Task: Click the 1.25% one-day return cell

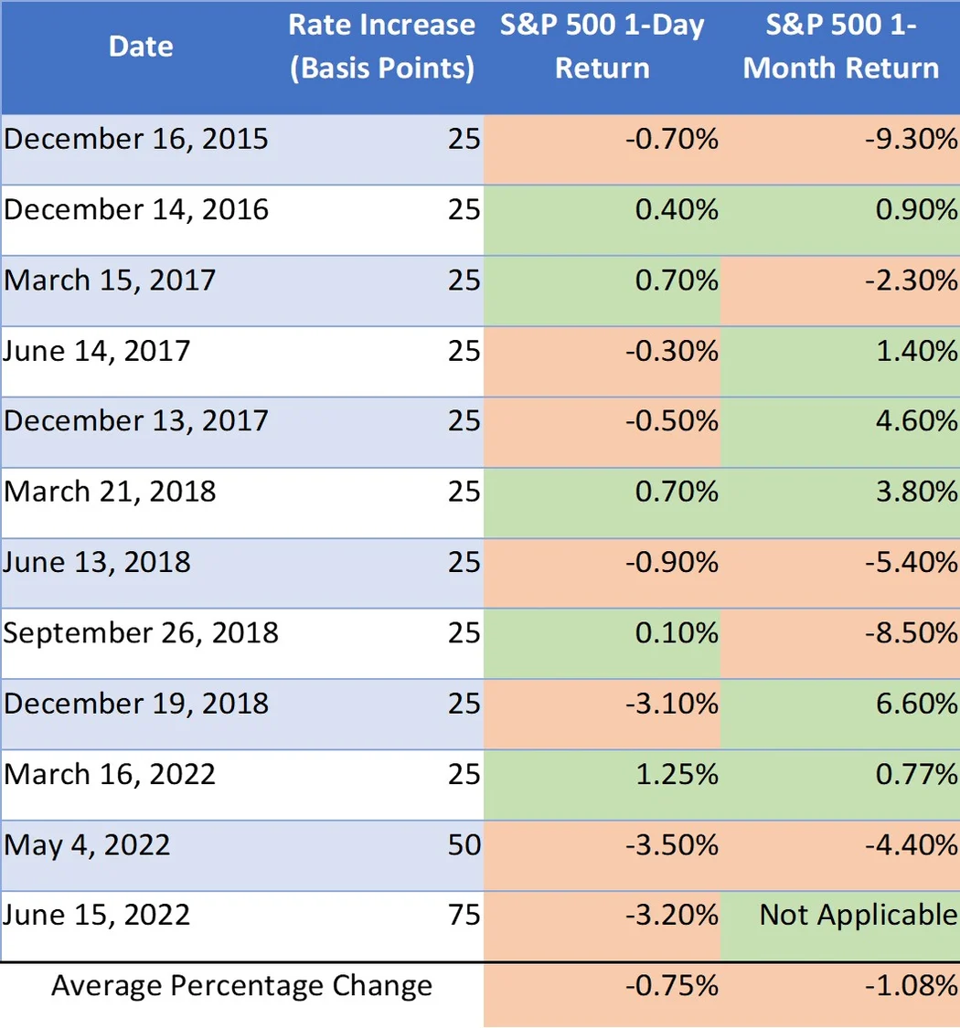Action: pos(677,774)
